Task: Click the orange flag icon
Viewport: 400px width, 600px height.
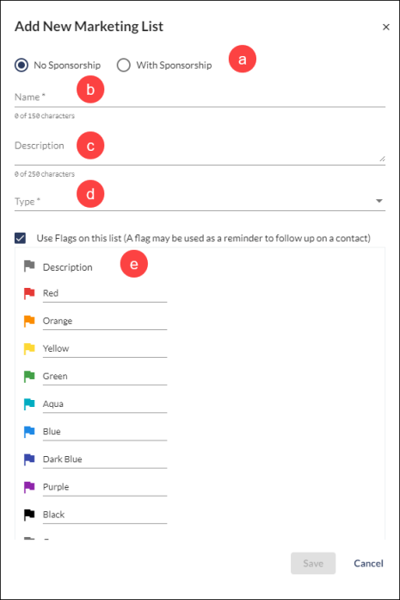Action: [x=29, y=321]
